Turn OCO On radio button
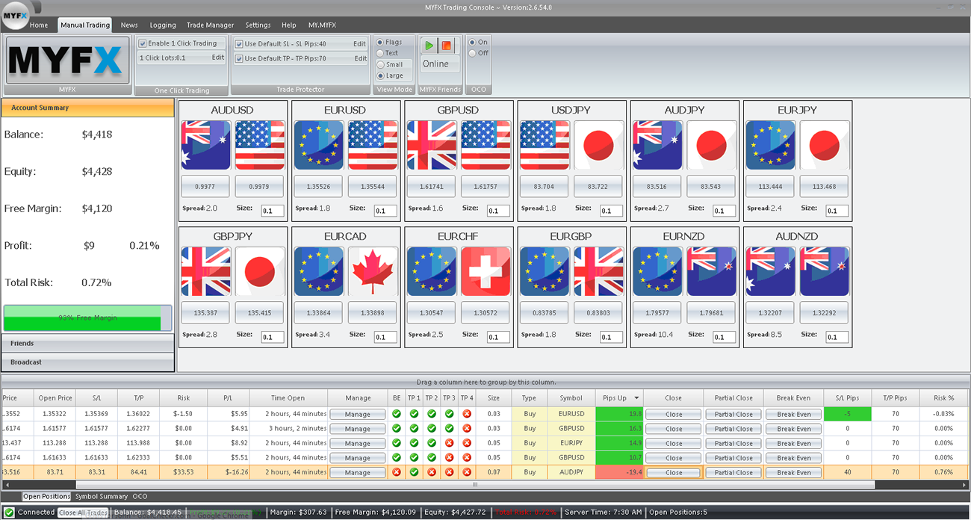This screenshot has height=520, width=971. pos(472,43)
